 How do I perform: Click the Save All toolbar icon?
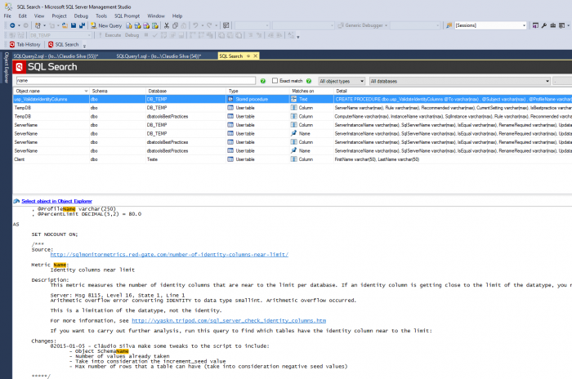(x=81, y=25)
